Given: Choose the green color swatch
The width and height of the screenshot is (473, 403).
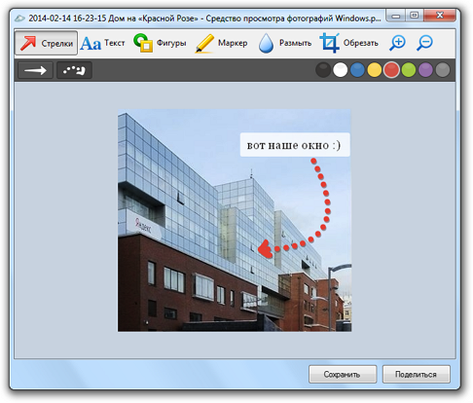Looking at the screenshot, I should point(409,70).
